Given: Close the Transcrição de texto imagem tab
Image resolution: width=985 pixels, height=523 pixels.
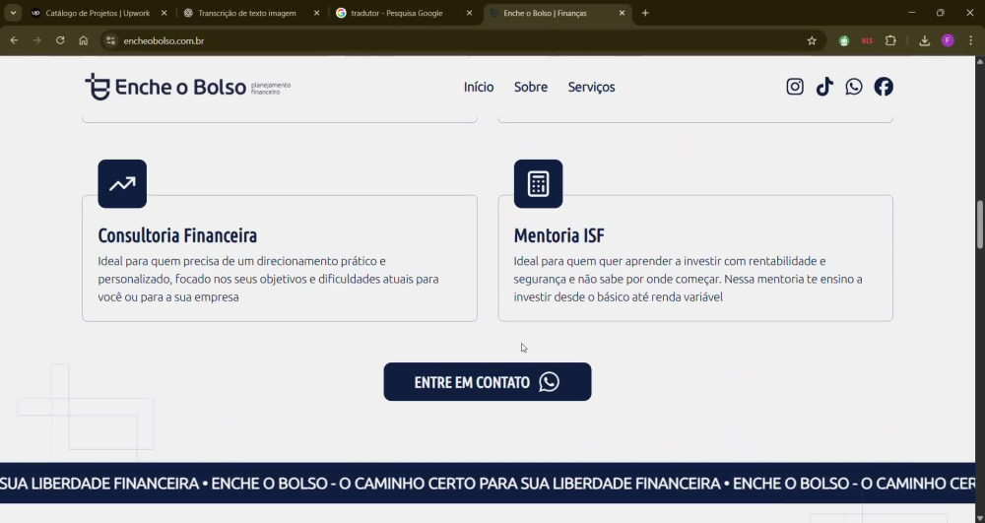Looking at the screenshot, I should pyautogui.click(x=316, y=13).
